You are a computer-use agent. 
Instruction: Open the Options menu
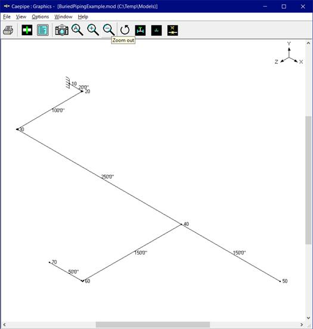(41, 17)
